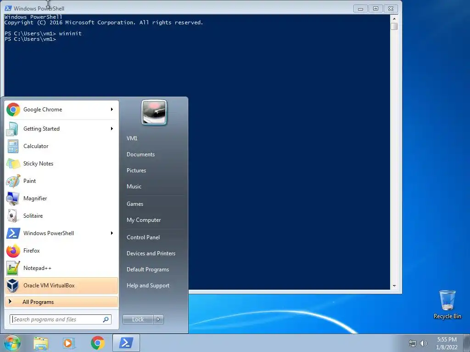
Task: Launch the Getting Started icon
Action: pos(13,129)
